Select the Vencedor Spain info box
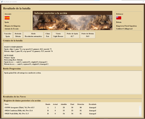This screenshot has width=145, height=119. pos(8,35)
